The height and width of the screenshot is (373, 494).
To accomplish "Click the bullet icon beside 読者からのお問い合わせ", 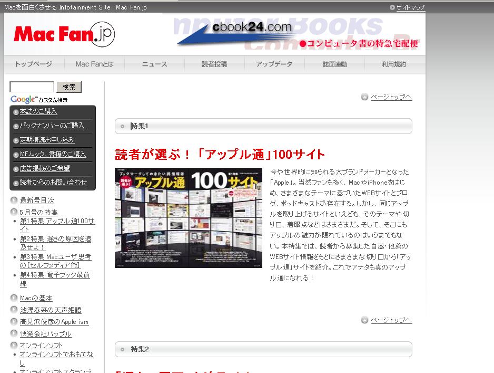I will point(16,183).
